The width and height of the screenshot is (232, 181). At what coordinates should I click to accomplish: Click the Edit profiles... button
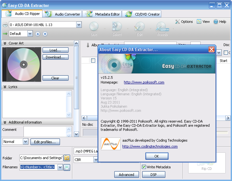(x=45, y=142)
